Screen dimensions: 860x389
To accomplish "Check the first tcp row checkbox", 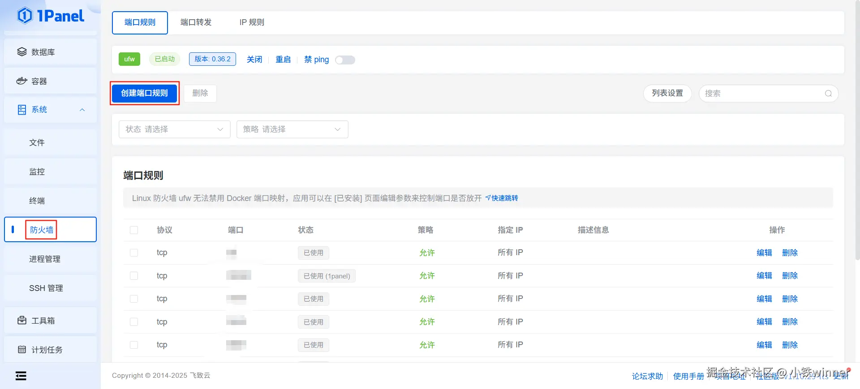I will [134, 253].
